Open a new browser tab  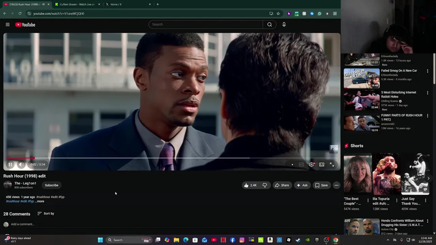point(157,4)
